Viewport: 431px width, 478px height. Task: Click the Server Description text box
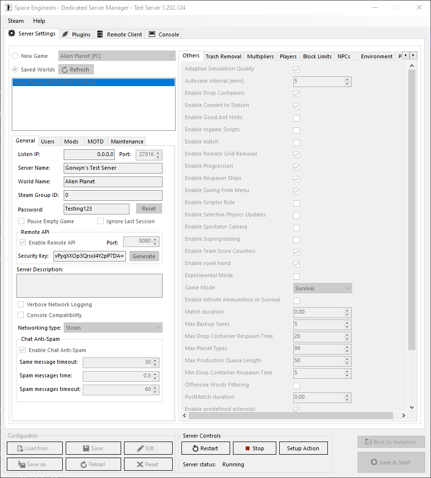90,285
